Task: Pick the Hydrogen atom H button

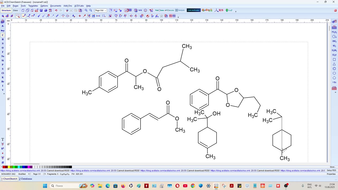Action: click(3, 39)
